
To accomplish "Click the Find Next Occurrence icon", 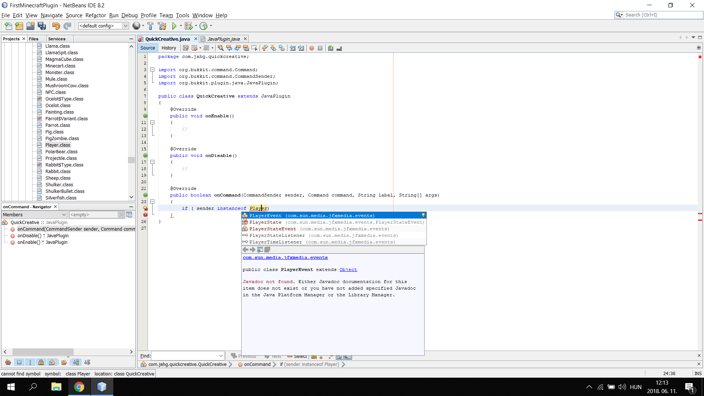I will [x=238, y=48].
